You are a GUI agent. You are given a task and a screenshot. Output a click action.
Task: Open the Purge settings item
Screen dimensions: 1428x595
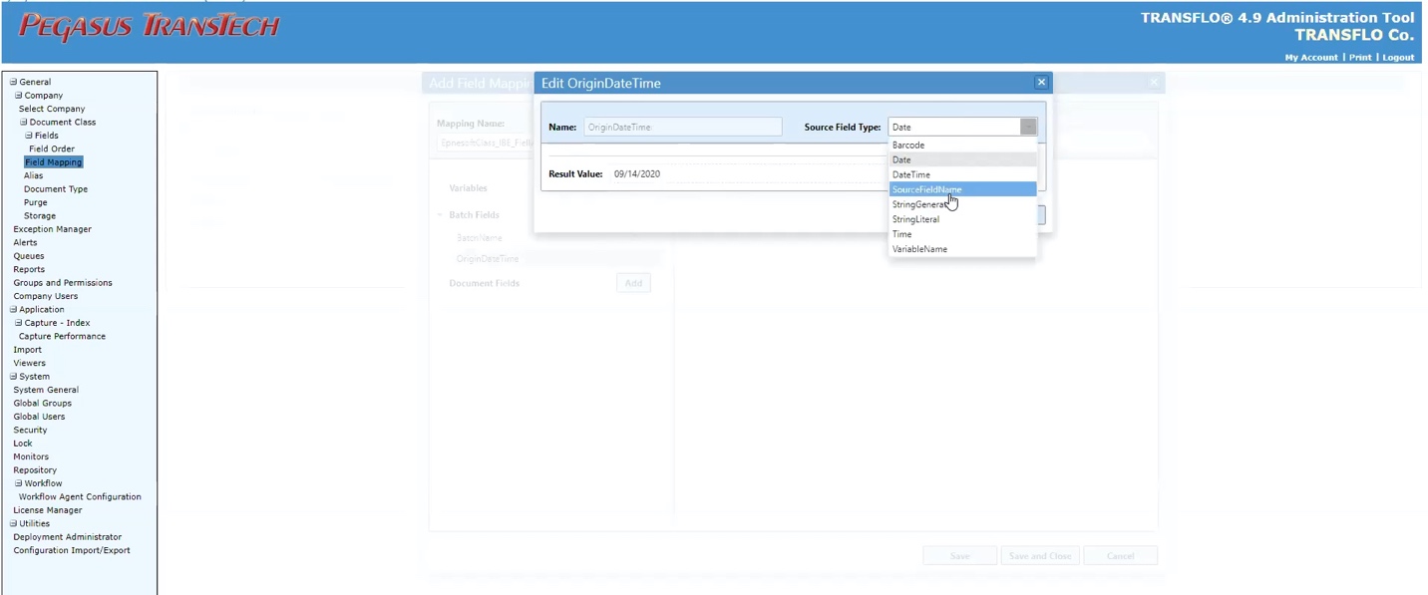[36, 202]
